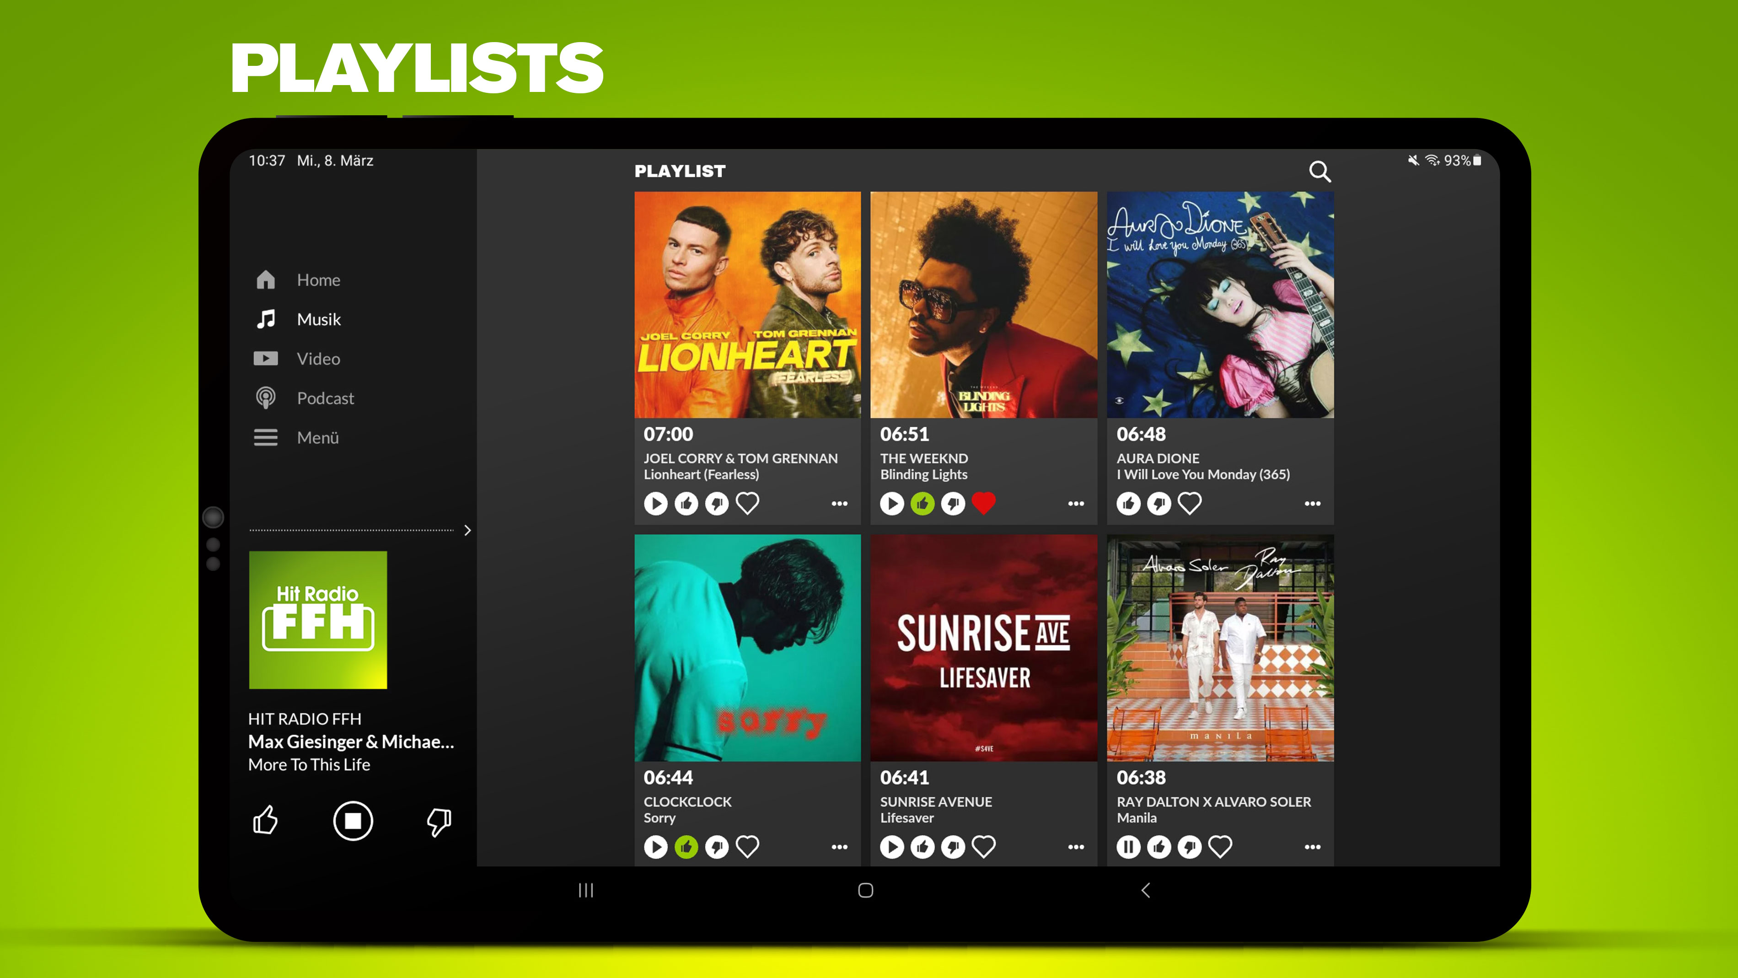Open playlist search magnifier icon
1738x978 pixels.
coord(1320,172)
